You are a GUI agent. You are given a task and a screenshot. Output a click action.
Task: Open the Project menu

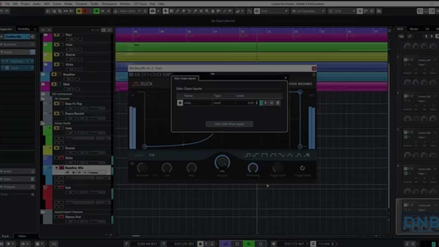pyautogui.click(x=25, y=4)
